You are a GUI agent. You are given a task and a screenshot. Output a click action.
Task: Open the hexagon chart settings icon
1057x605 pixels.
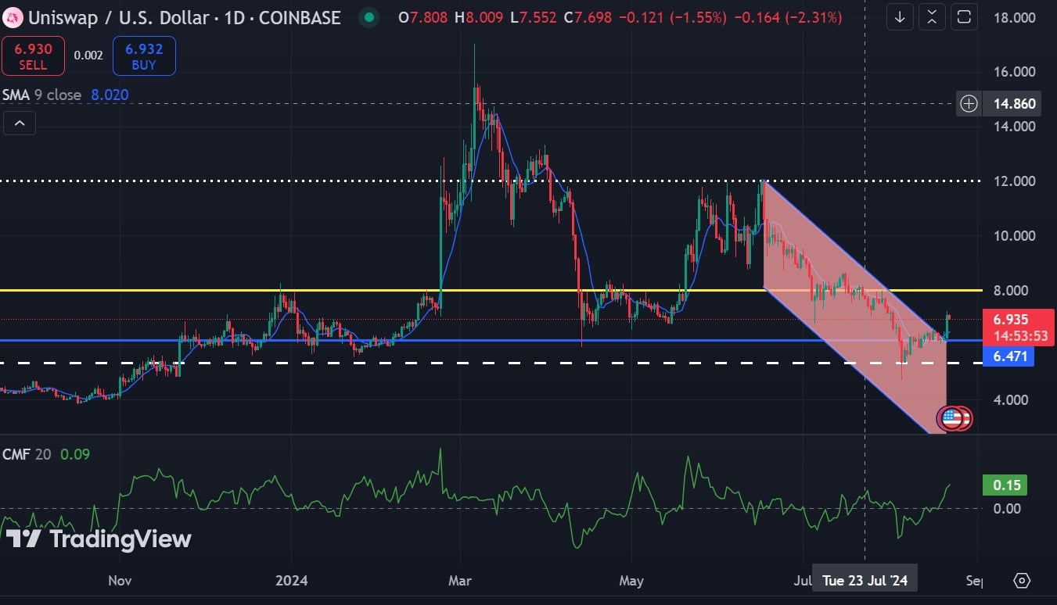click(x=1021, y=581)
